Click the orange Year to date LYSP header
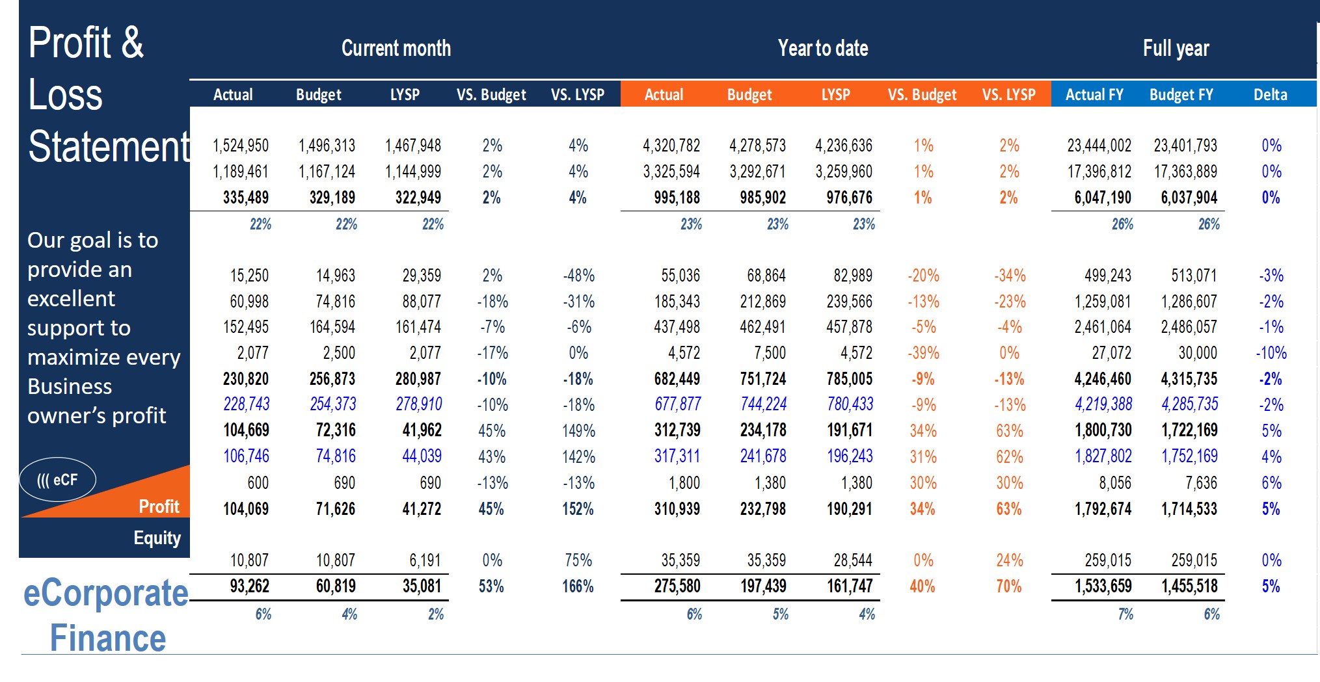The image size is (1320, 682). point(835,95)
